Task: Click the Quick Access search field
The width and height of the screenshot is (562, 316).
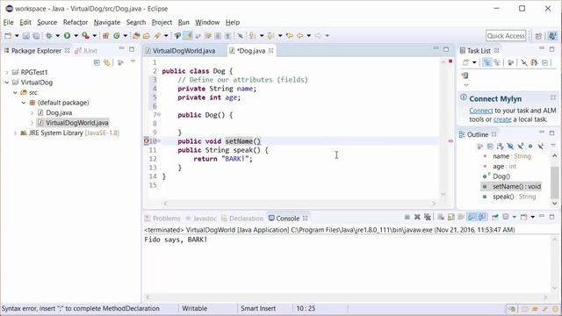Action: coord(506,36)
